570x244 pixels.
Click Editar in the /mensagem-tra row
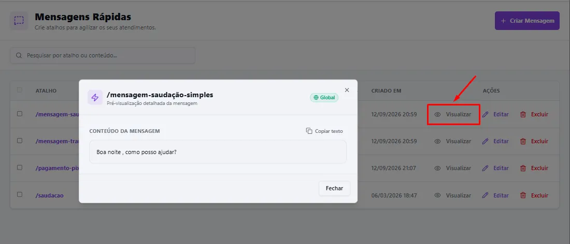pyautogui.click(x=495, y=142)
